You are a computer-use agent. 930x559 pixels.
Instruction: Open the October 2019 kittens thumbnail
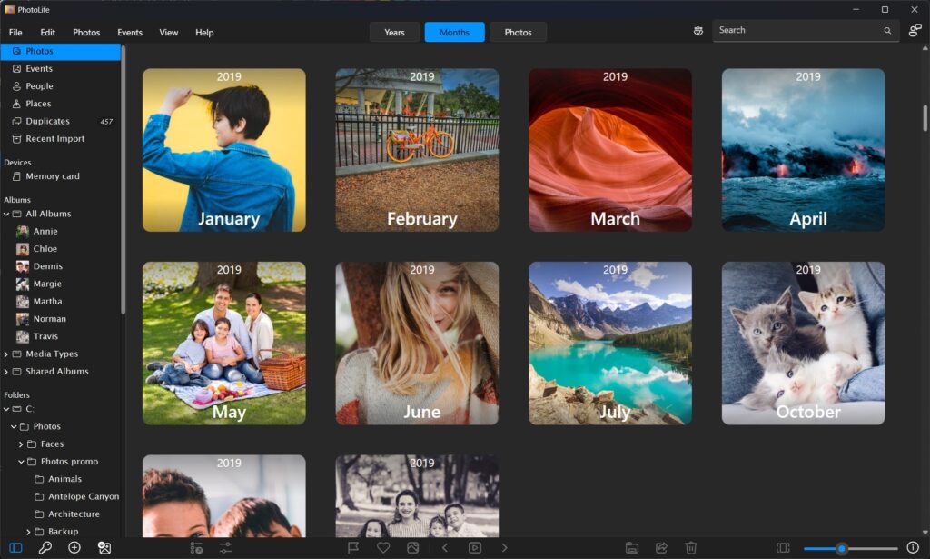(x=803, y=343)
